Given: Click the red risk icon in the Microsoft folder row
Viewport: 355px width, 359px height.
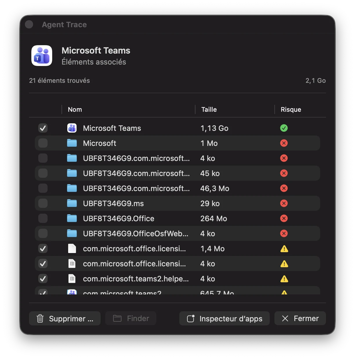Looking at the screenshot, I should (x=284, y=143).
